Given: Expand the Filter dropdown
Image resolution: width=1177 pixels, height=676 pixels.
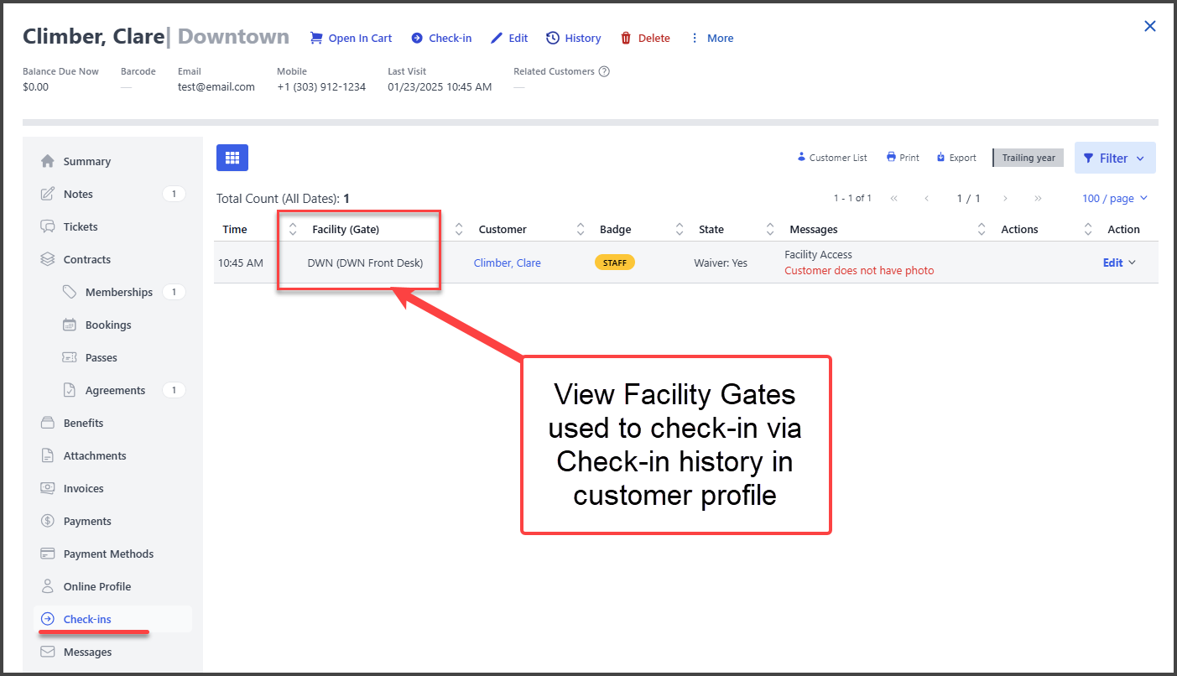Looking at the screenshot, I should tap(1115, 158).
